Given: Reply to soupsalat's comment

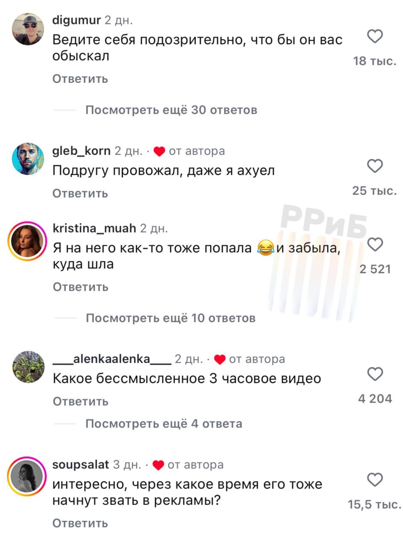Looking at the screenshot, I should coord(80,523).
